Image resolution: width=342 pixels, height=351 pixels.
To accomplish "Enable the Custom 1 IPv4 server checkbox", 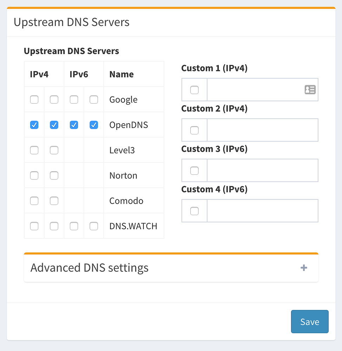I will pos(194,90).
